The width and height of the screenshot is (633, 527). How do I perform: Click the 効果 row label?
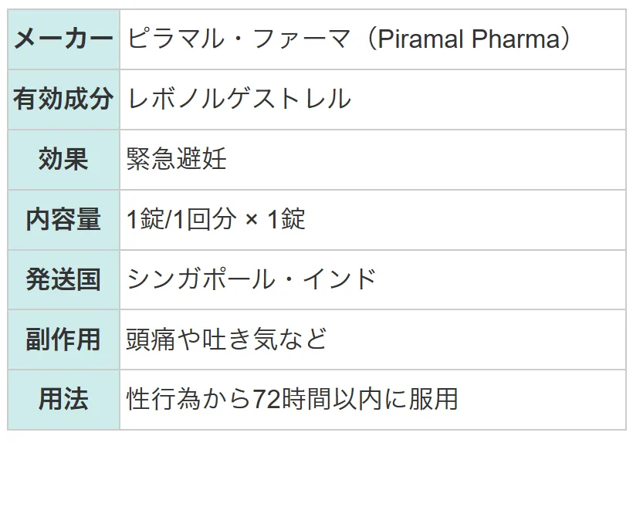pos(63,159)
